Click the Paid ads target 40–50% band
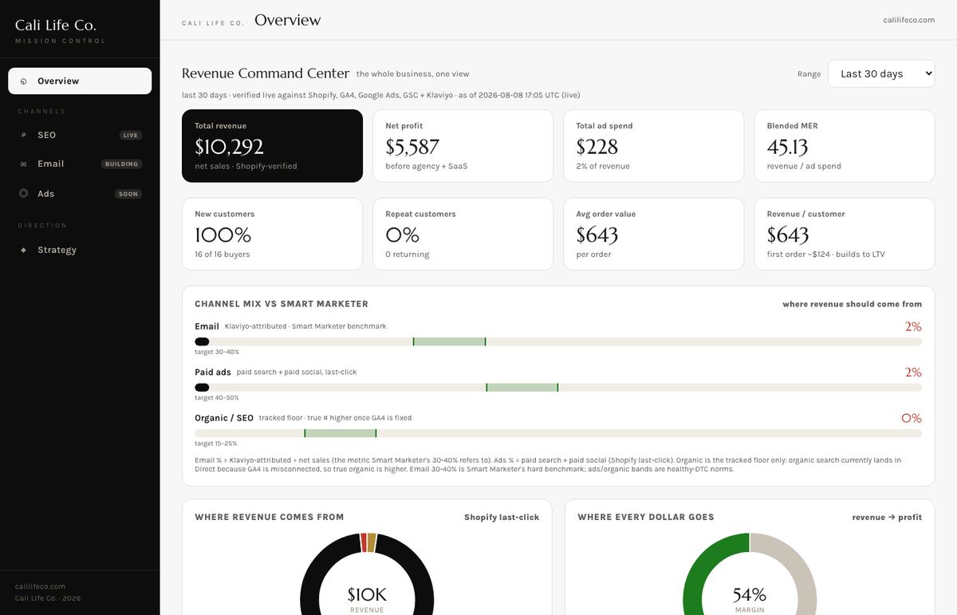 click(x=522, y=388)
